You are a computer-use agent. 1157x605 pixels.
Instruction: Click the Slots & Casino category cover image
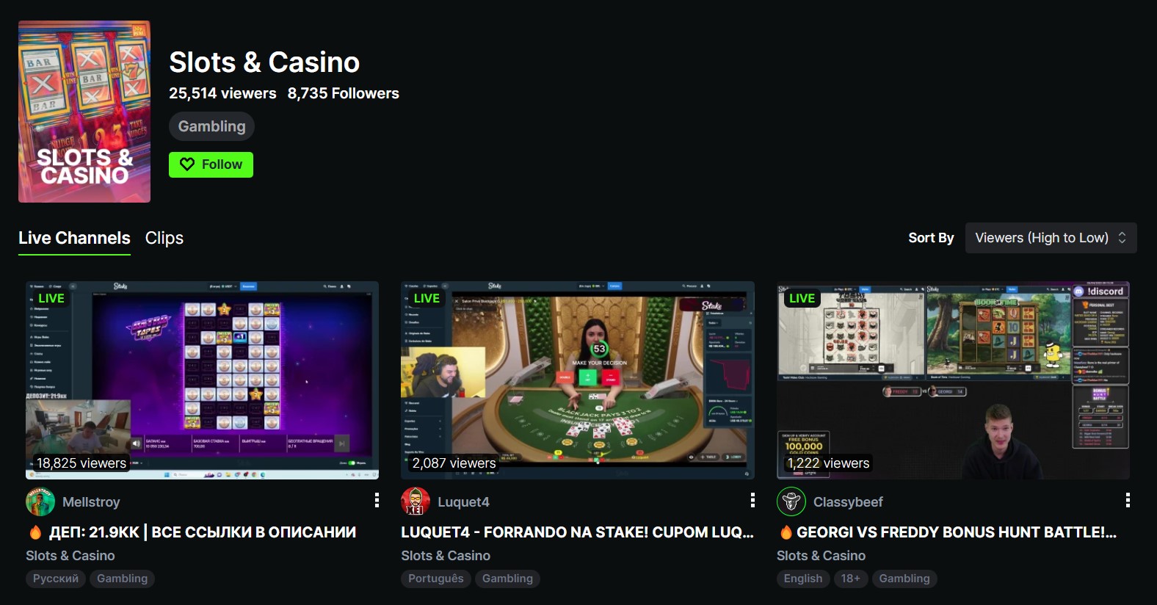coord(84,112)
